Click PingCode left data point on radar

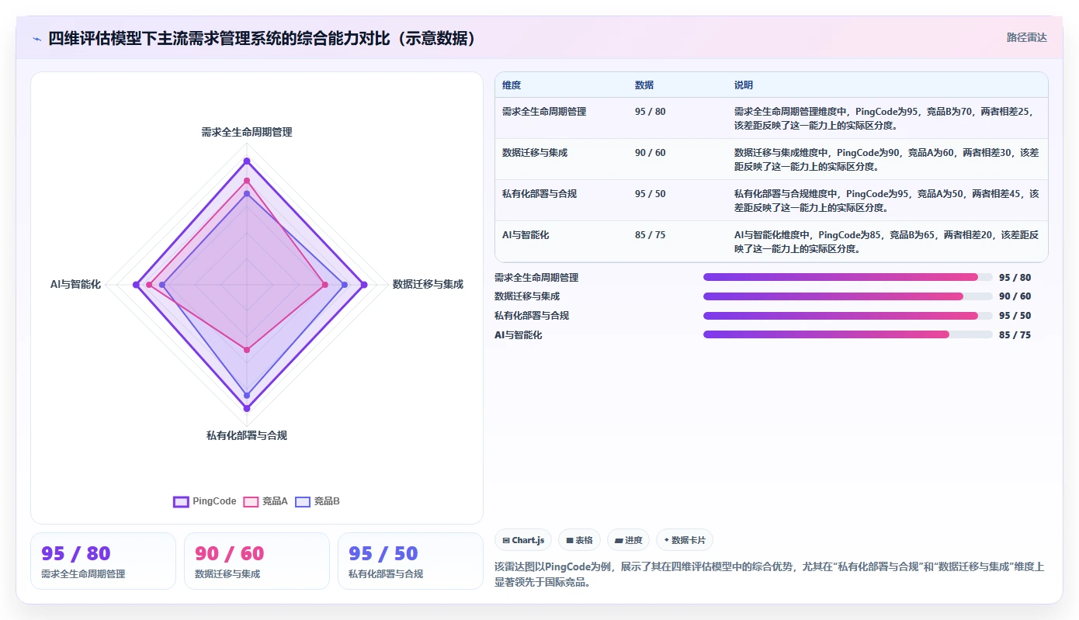click(136, 285)
